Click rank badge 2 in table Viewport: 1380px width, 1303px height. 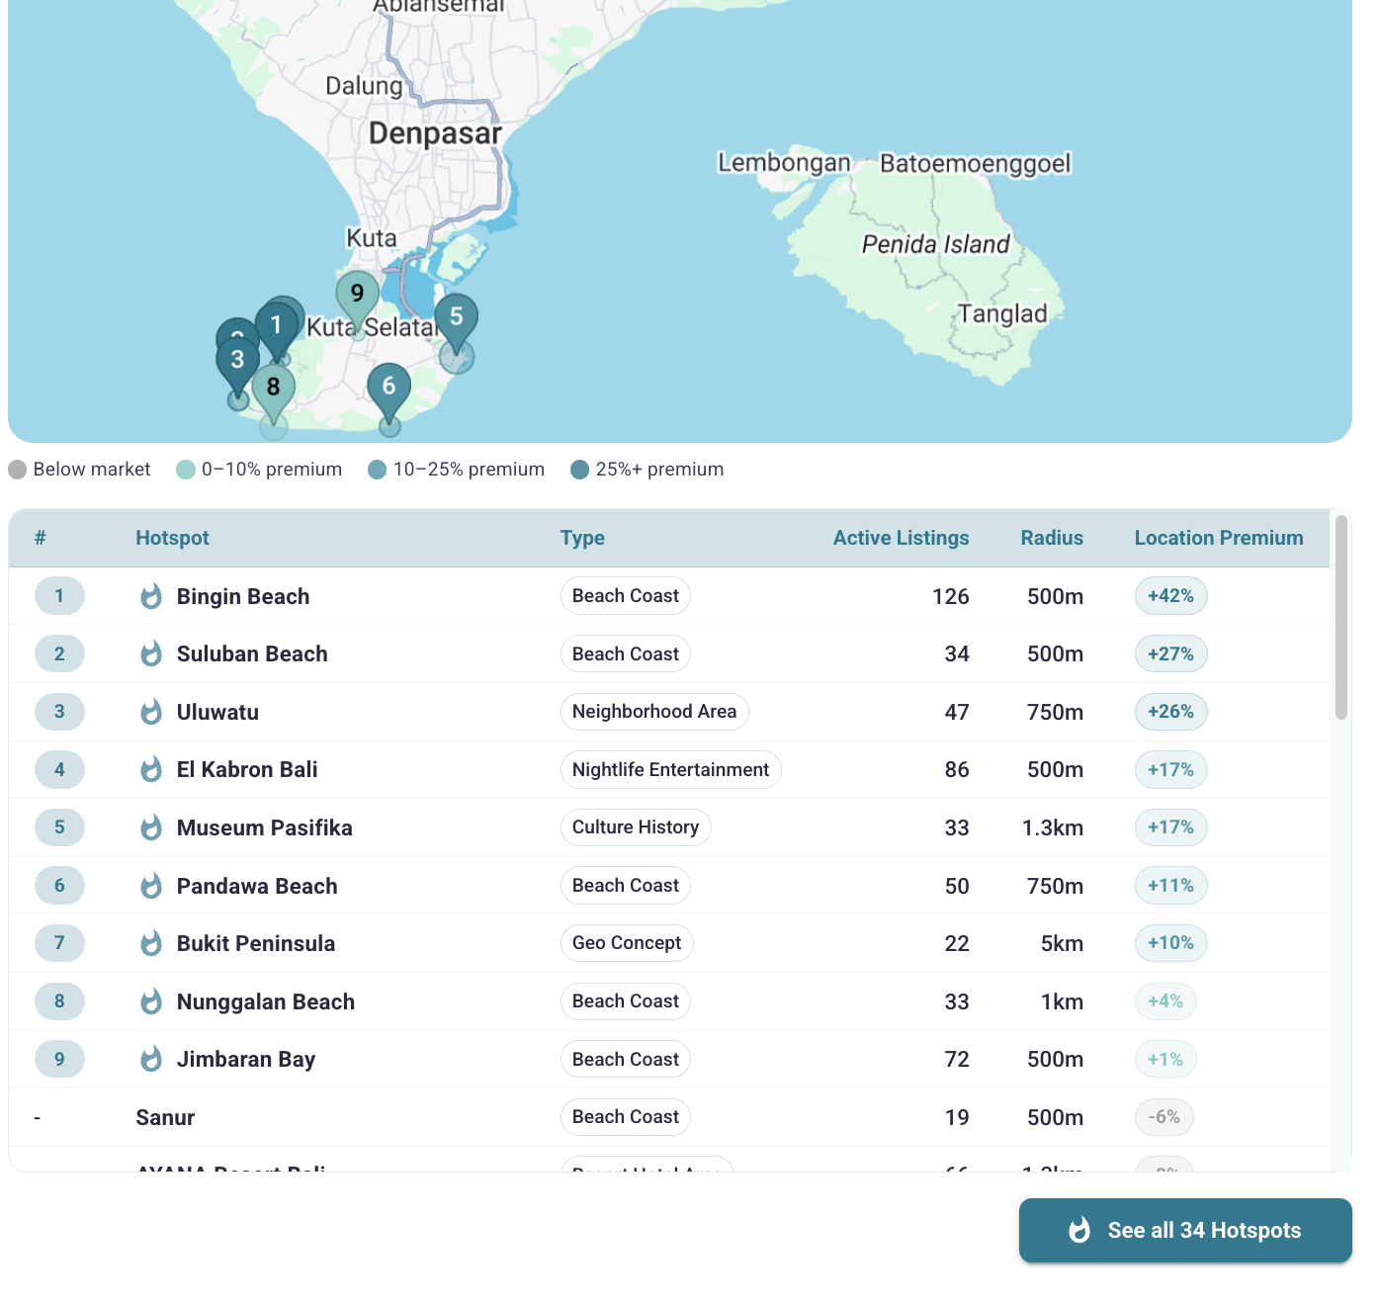click(x=59, y=653)
